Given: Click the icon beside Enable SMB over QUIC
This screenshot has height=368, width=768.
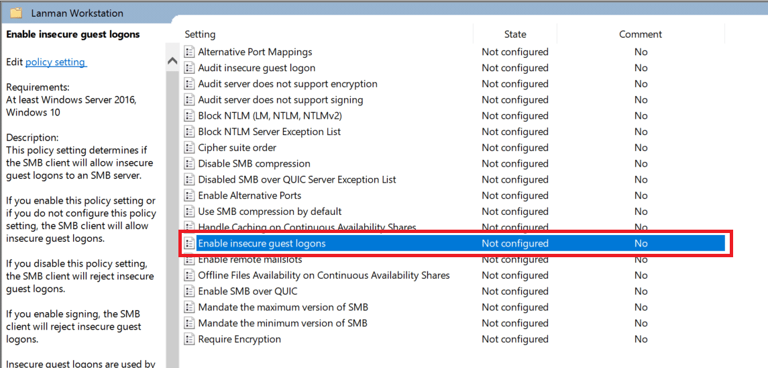Looking at the screenshot, I should [x=189, y=291].
